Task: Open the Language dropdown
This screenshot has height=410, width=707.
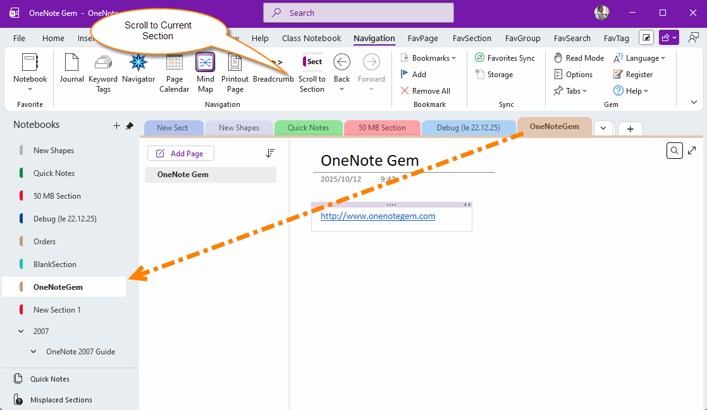Action: [639, 58]
